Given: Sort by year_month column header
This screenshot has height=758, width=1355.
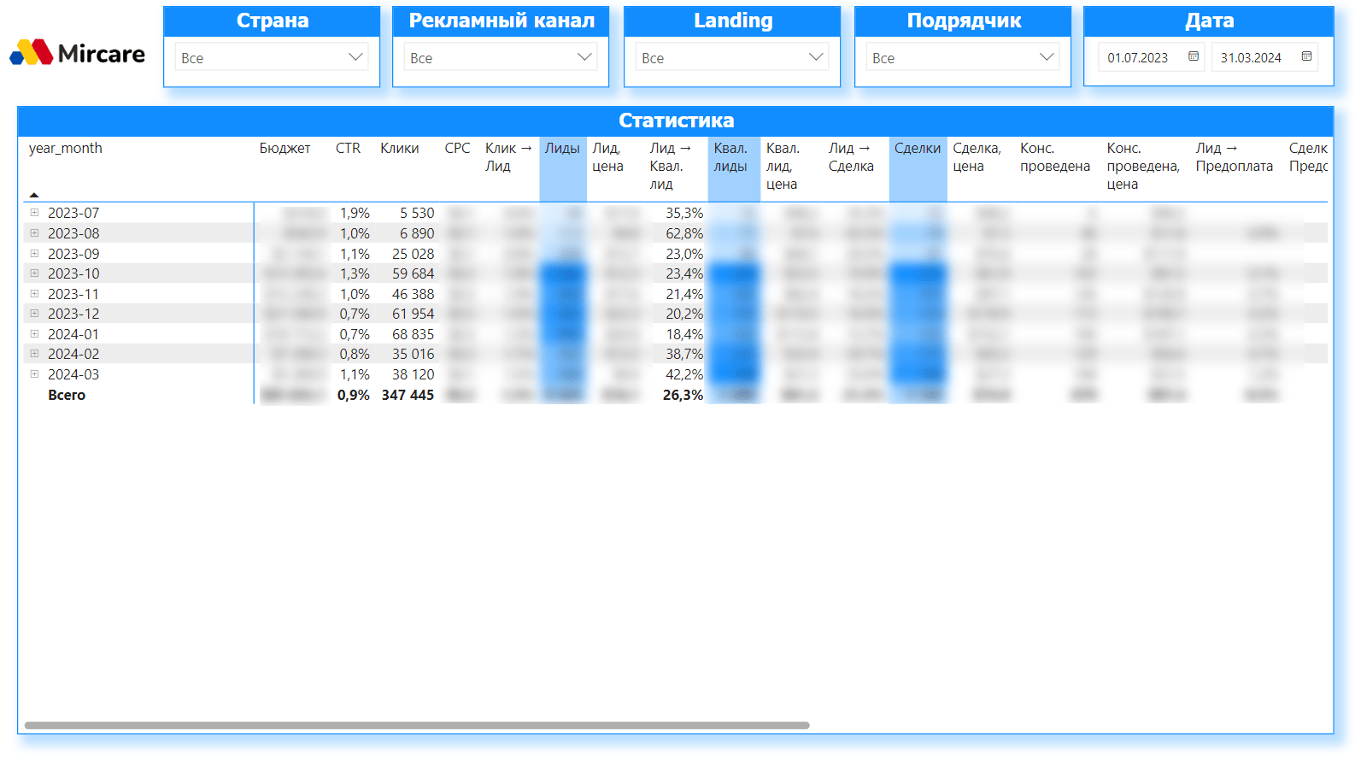Looking at the screenshot, I should [66, 148].
